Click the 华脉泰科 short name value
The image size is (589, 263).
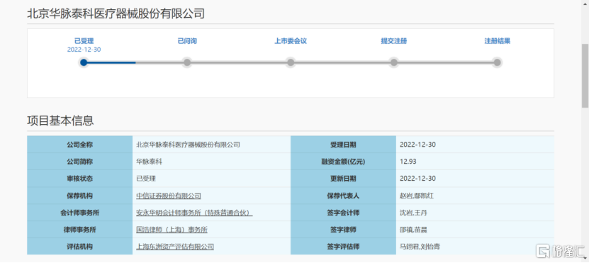click(149, 162)
